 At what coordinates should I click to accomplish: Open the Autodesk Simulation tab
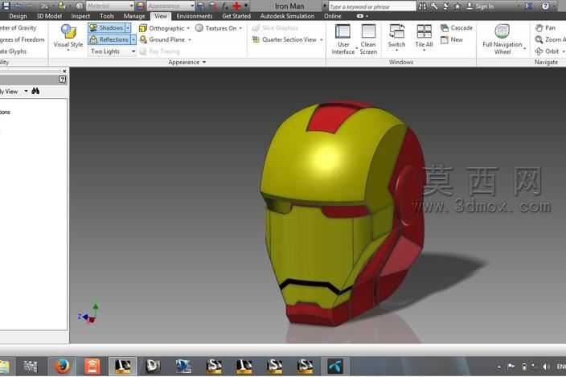click(287, 16)
